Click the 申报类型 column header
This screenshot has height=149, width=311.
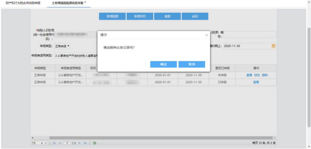tap(40, 68)
